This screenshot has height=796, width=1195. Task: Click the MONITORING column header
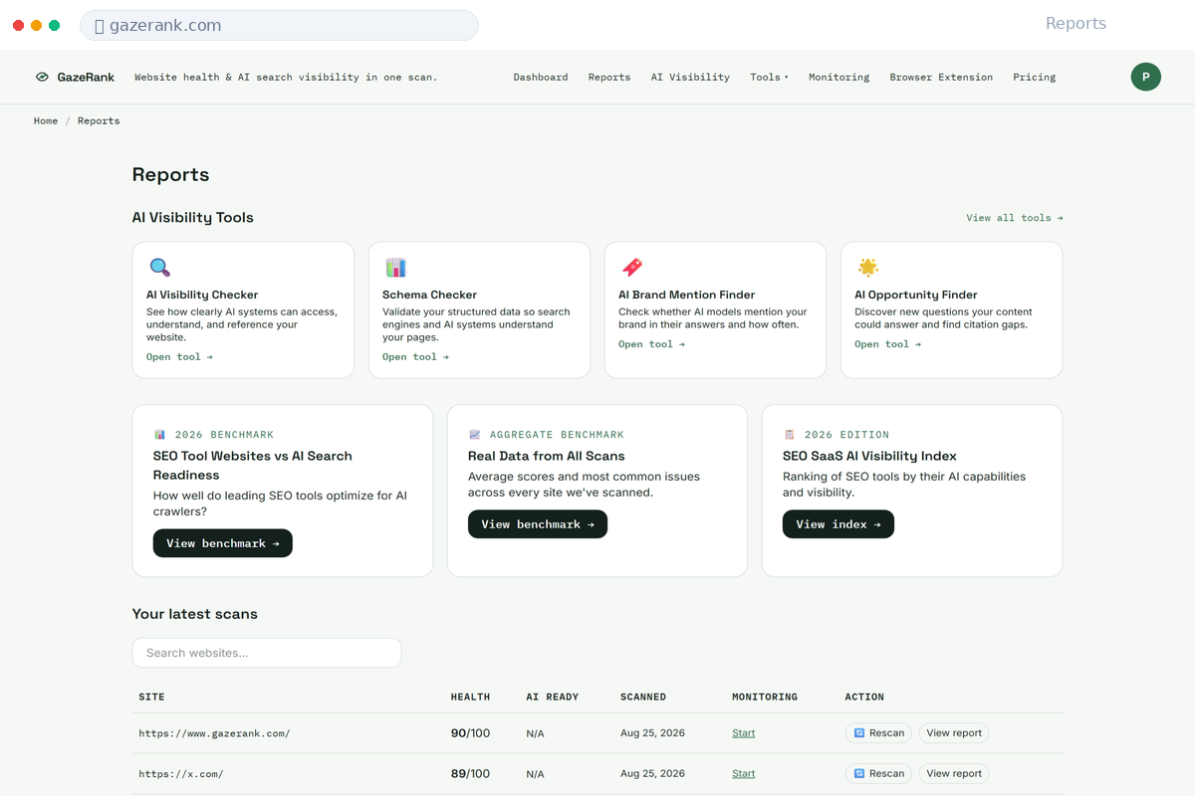(x=765, y=696)
